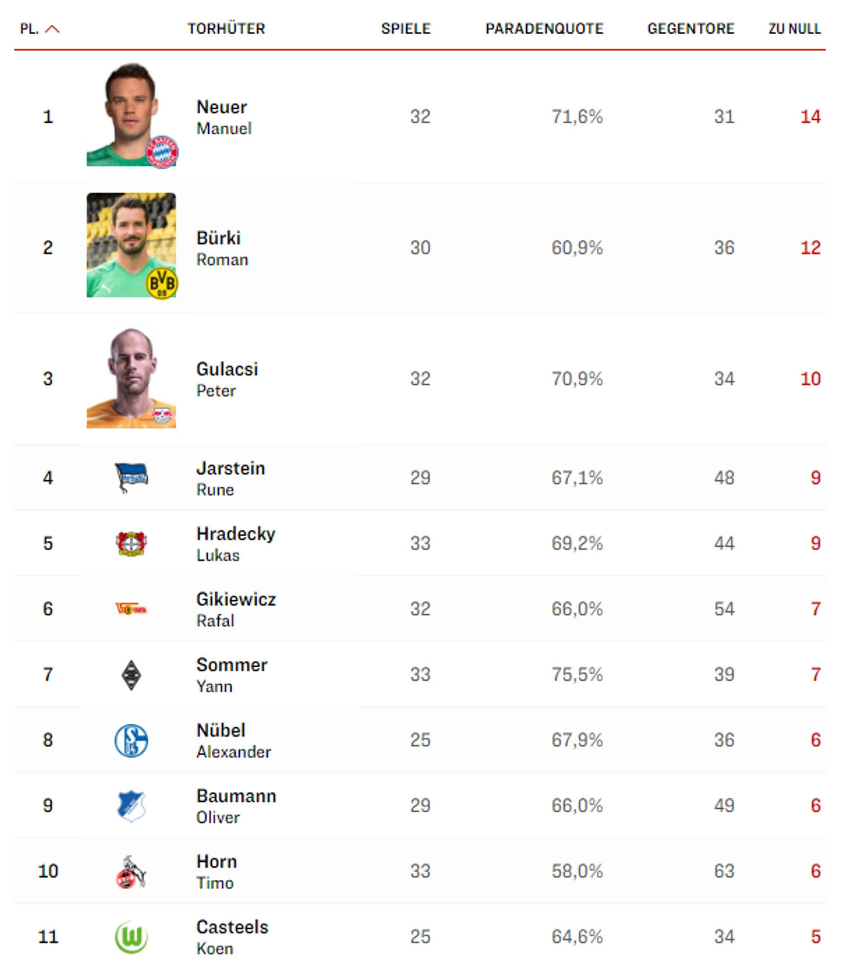The image size is (845, 965).
Task: Click the Schalke 04 club logo
Action: coord(131,740)
